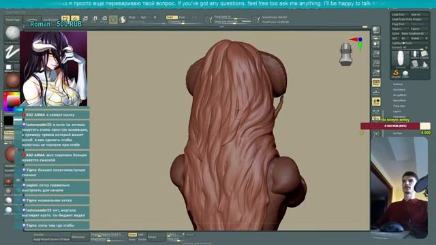This screenshot has height=245, width=436.
Task: Select the light blue material sphere preset
Action: (x=9, y=210)
